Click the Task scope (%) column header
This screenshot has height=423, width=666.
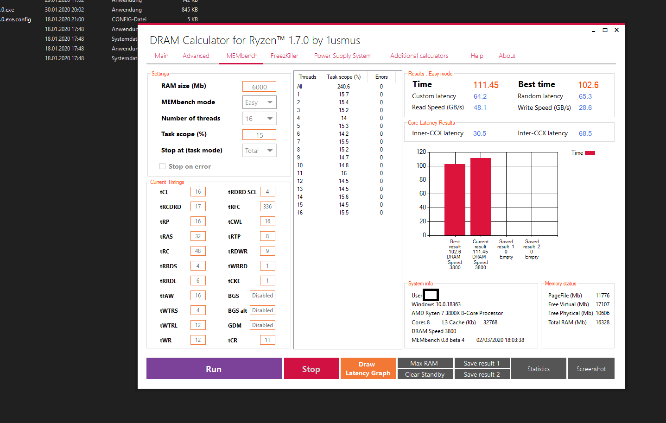(x=343, y=77)
